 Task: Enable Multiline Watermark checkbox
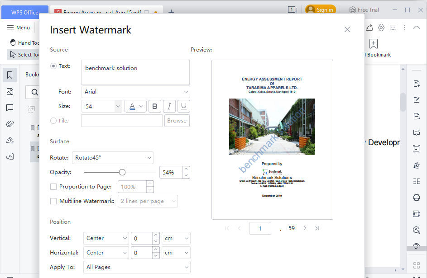tap(53, 201)
